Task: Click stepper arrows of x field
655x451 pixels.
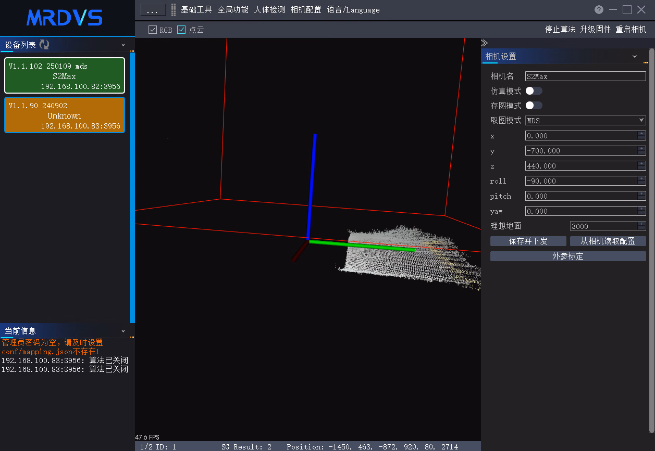Action: coord(641,135)
